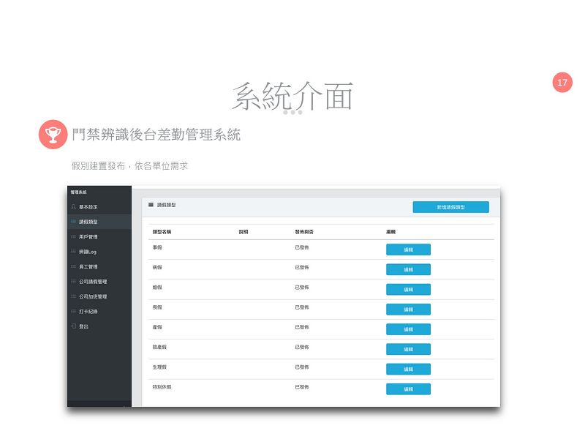Click the page number 17 badge
The image size is (585, 439).
coord(562,82)
